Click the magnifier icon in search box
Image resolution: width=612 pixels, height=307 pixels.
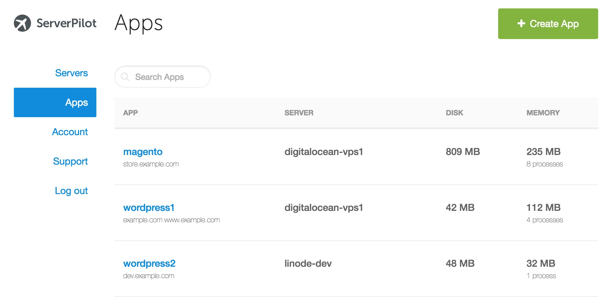(x=125, y=77)
